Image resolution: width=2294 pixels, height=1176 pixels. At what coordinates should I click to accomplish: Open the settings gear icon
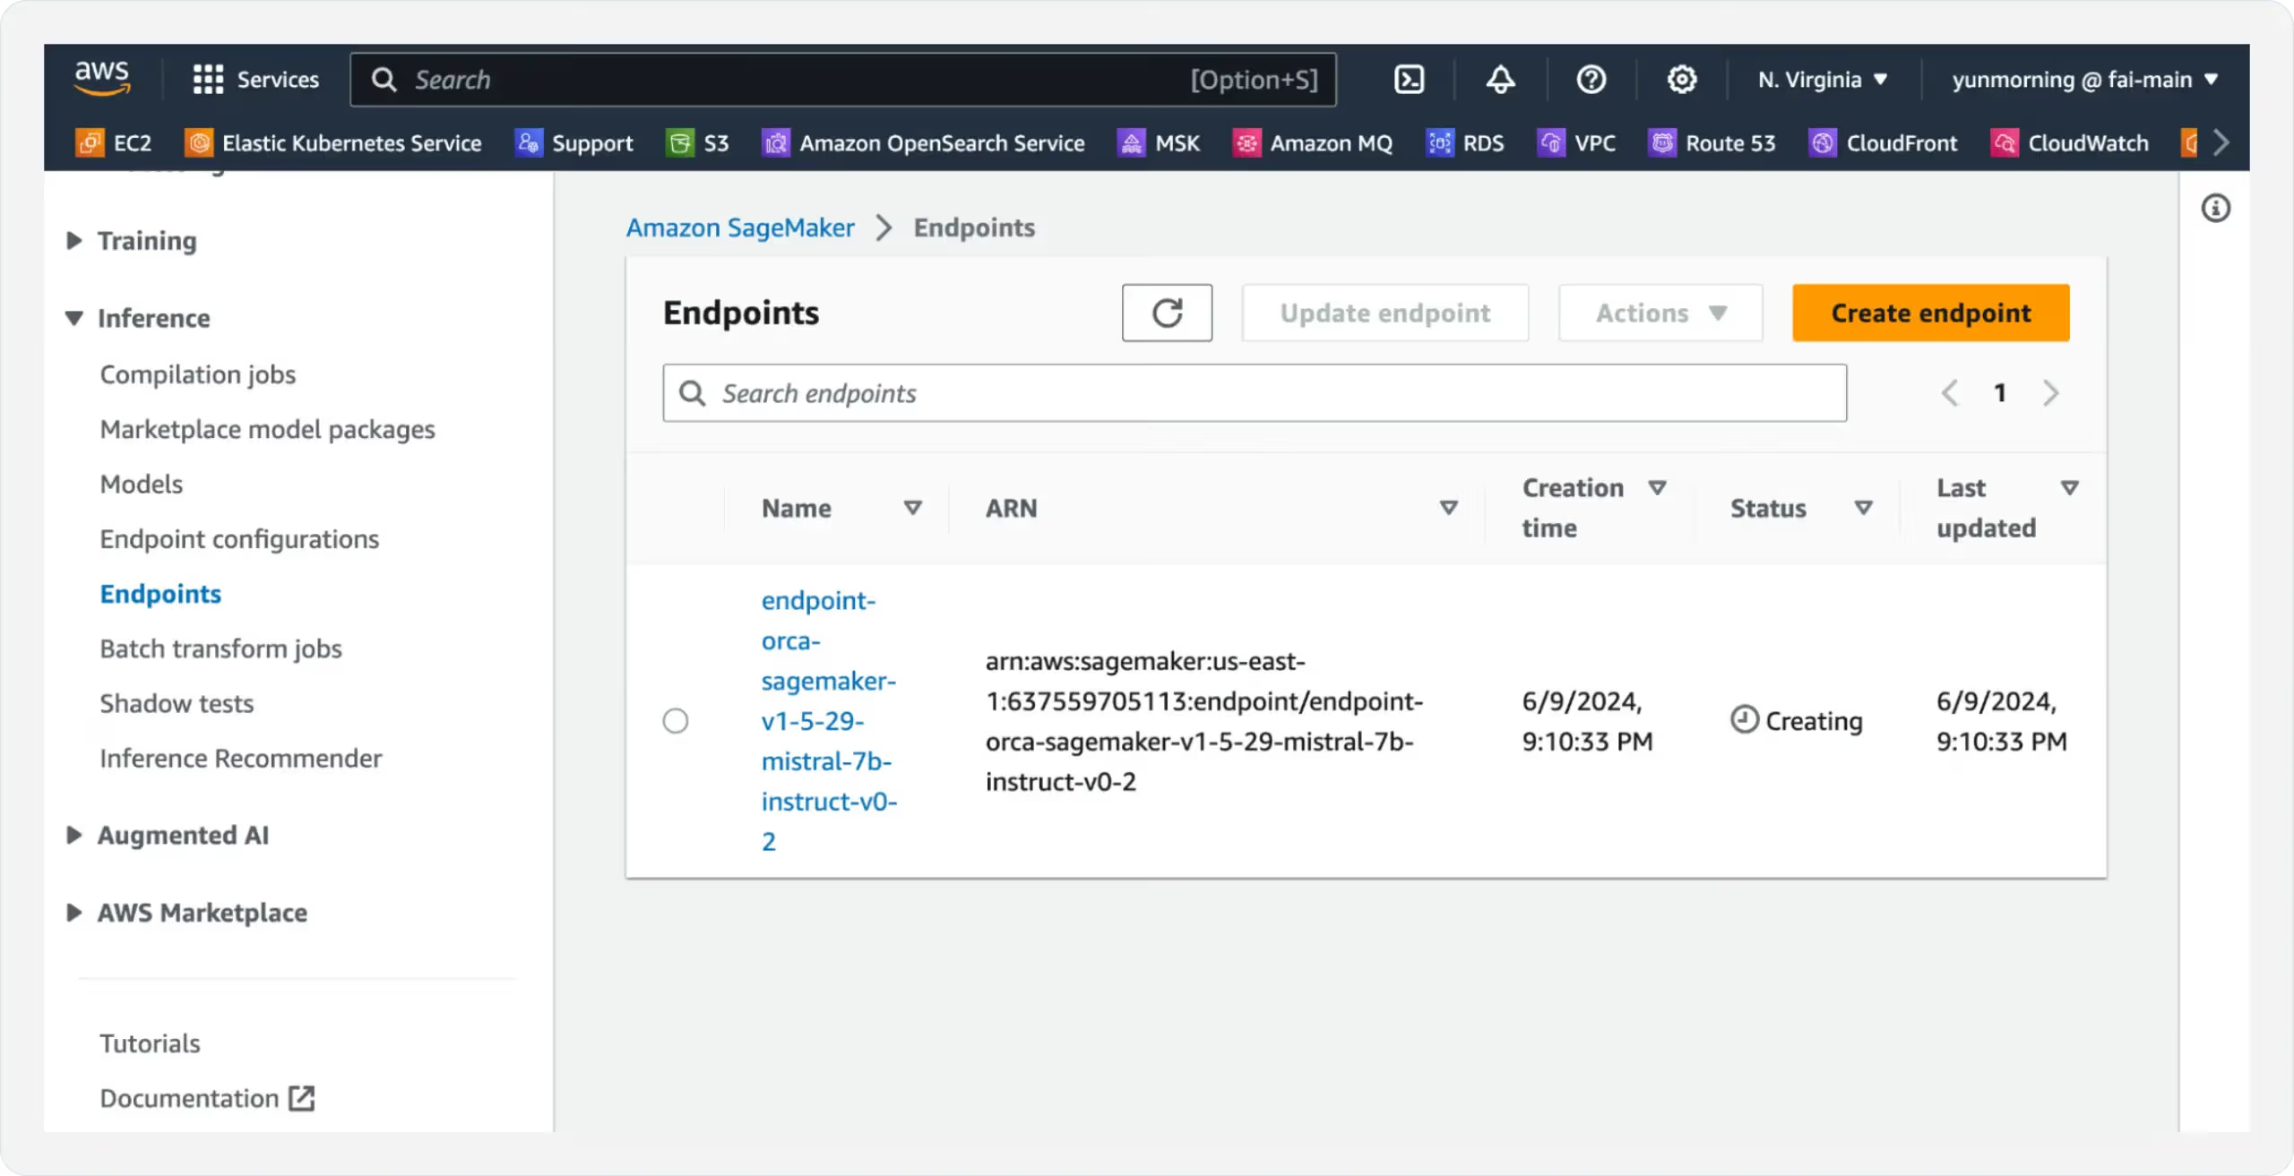1682,80
